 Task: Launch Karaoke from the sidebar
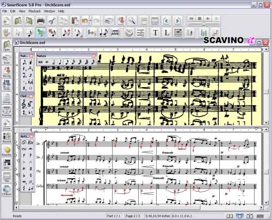point(7,151)
